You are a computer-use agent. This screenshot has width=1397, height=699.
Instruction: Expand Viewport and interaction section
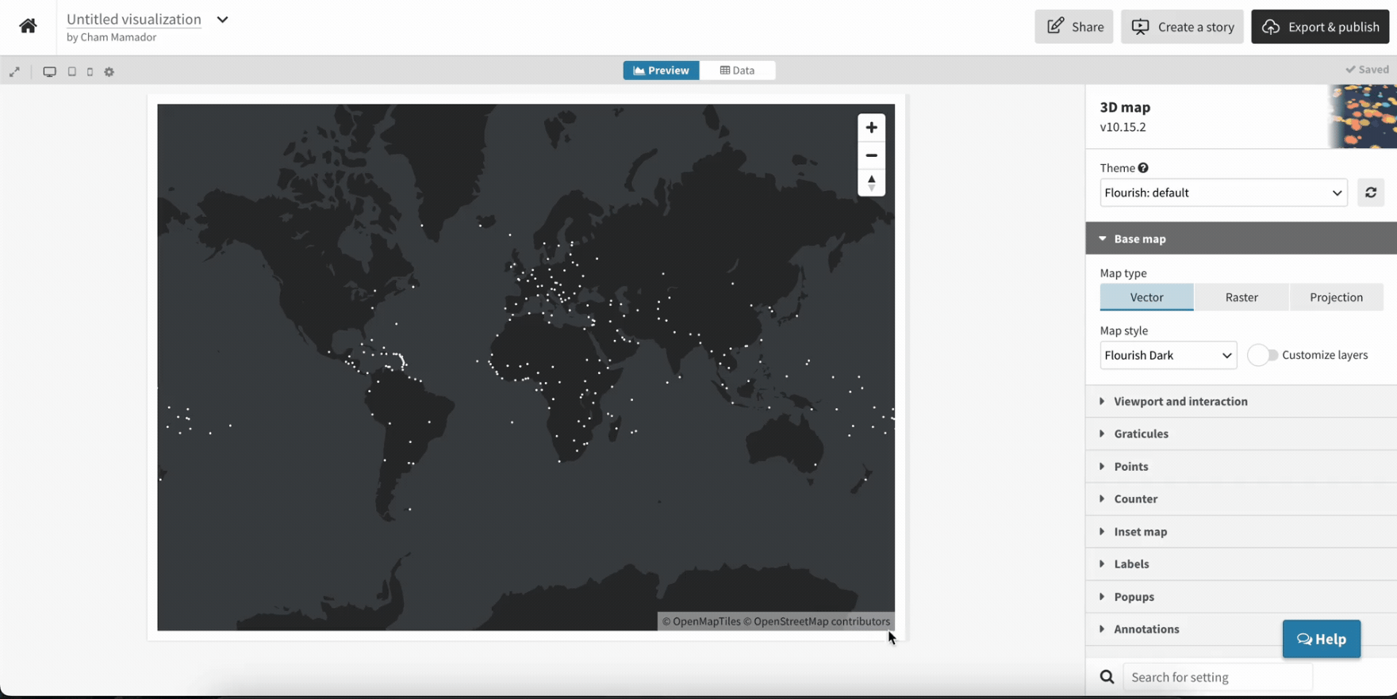[x=1180, y=402]
